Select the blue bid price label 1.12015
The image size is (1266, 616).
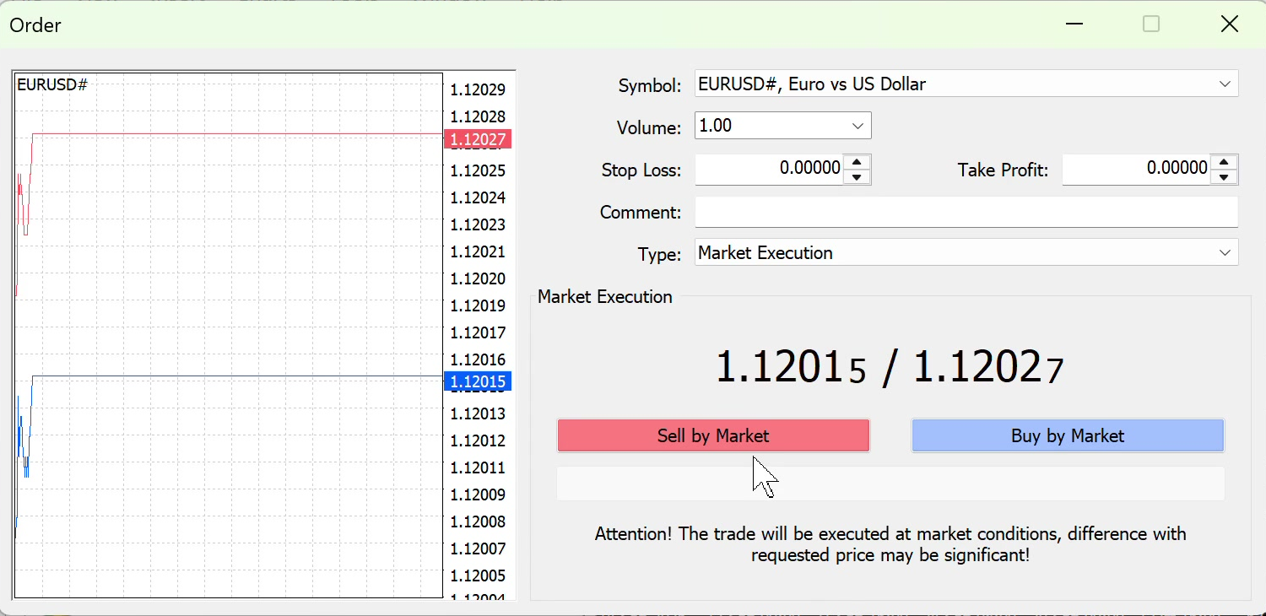pos(478,381)
